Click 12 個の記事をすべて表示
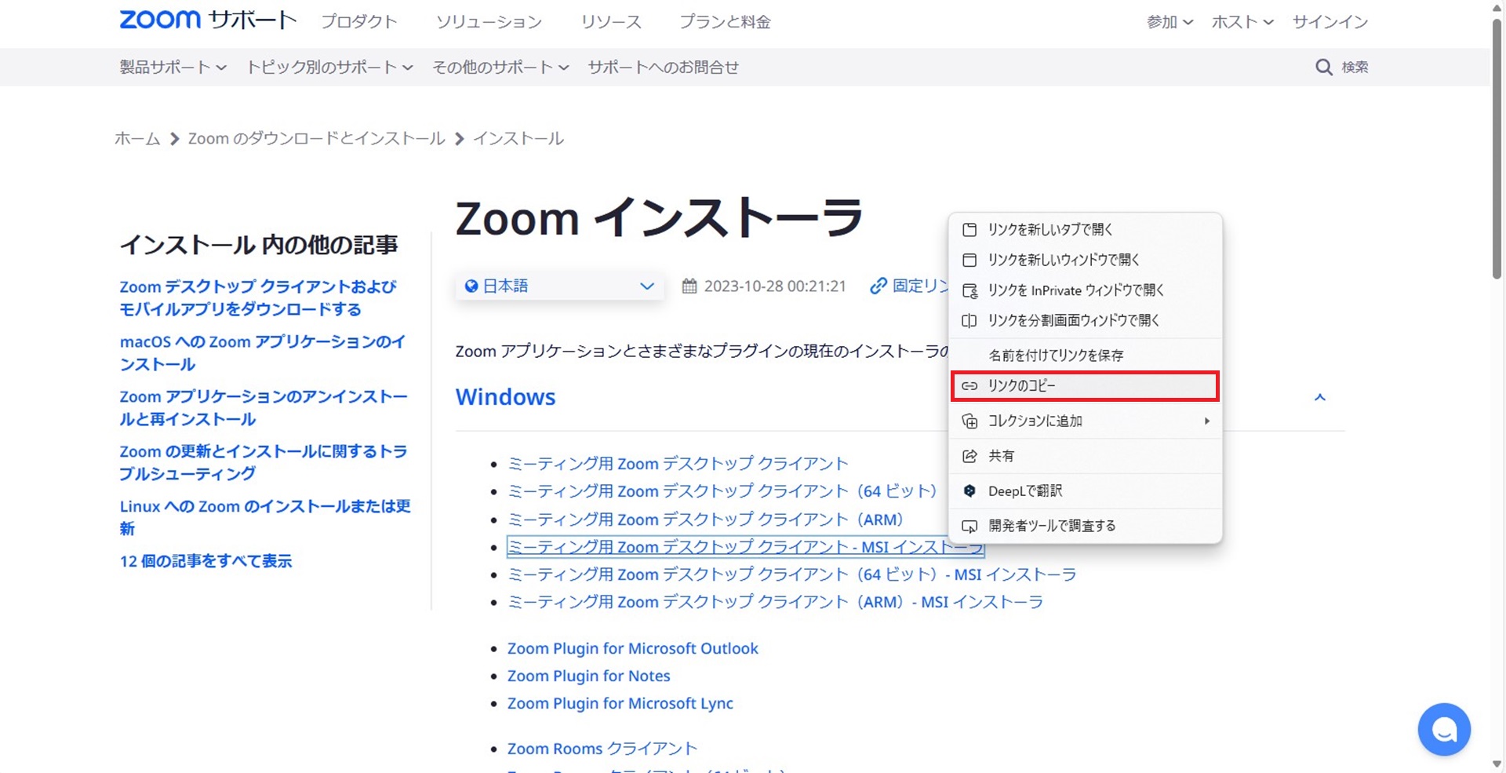Viewport: 1506px width, 773px height. pos(206,562)
